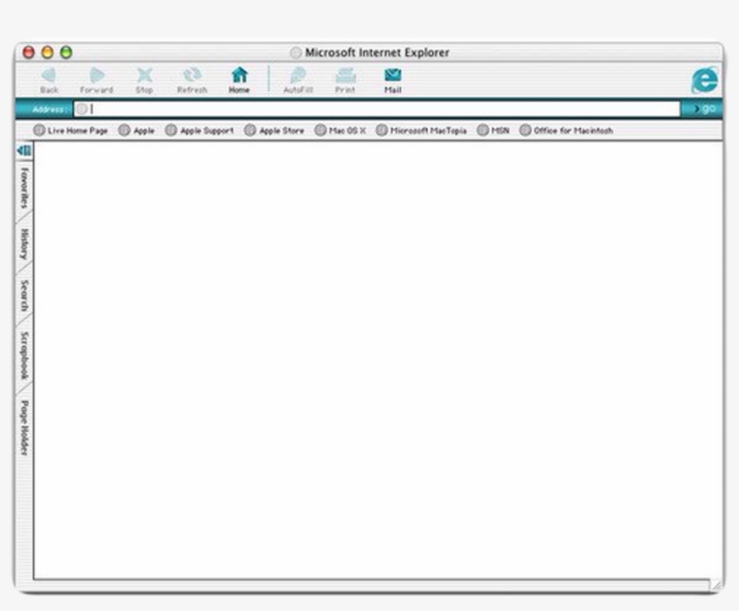
Task: Click the Forward arrow toolbar icon
Action: [x=96, y=76]
